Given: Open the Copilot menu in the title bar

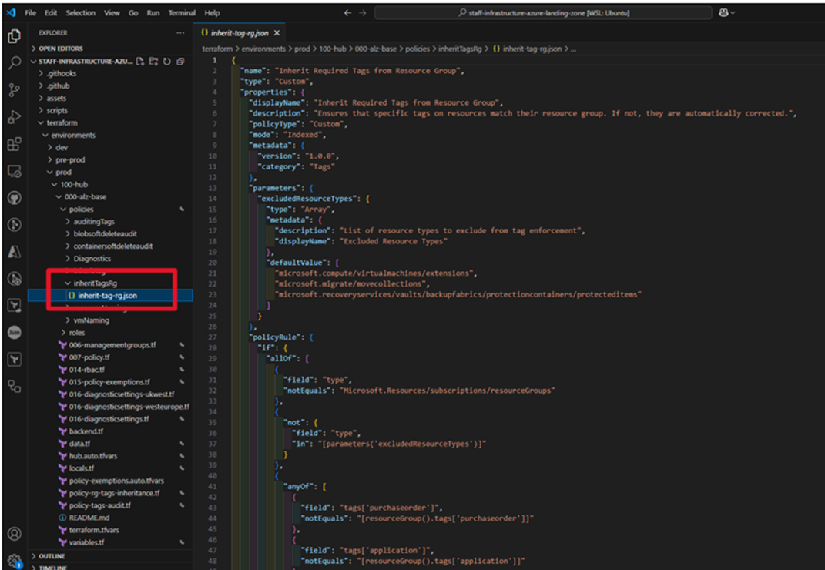Looking at the screenshot, I should tap(726, 12).
